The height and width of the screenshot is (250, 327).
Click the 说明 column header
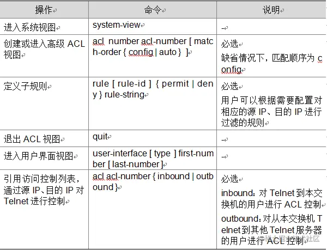click(x=271, y=9)
